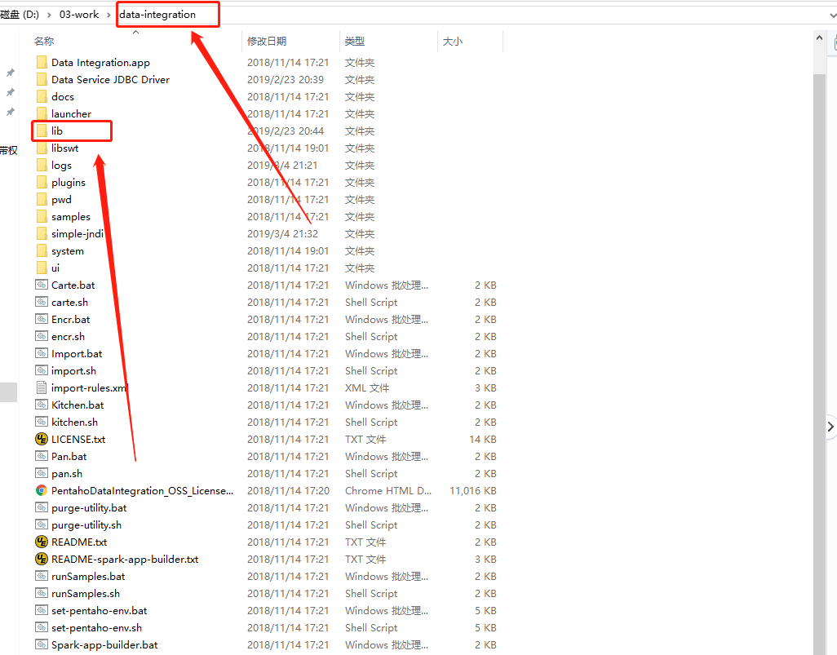Click the README-spark-app-builder.txt icon

click(x=42, y=559)
